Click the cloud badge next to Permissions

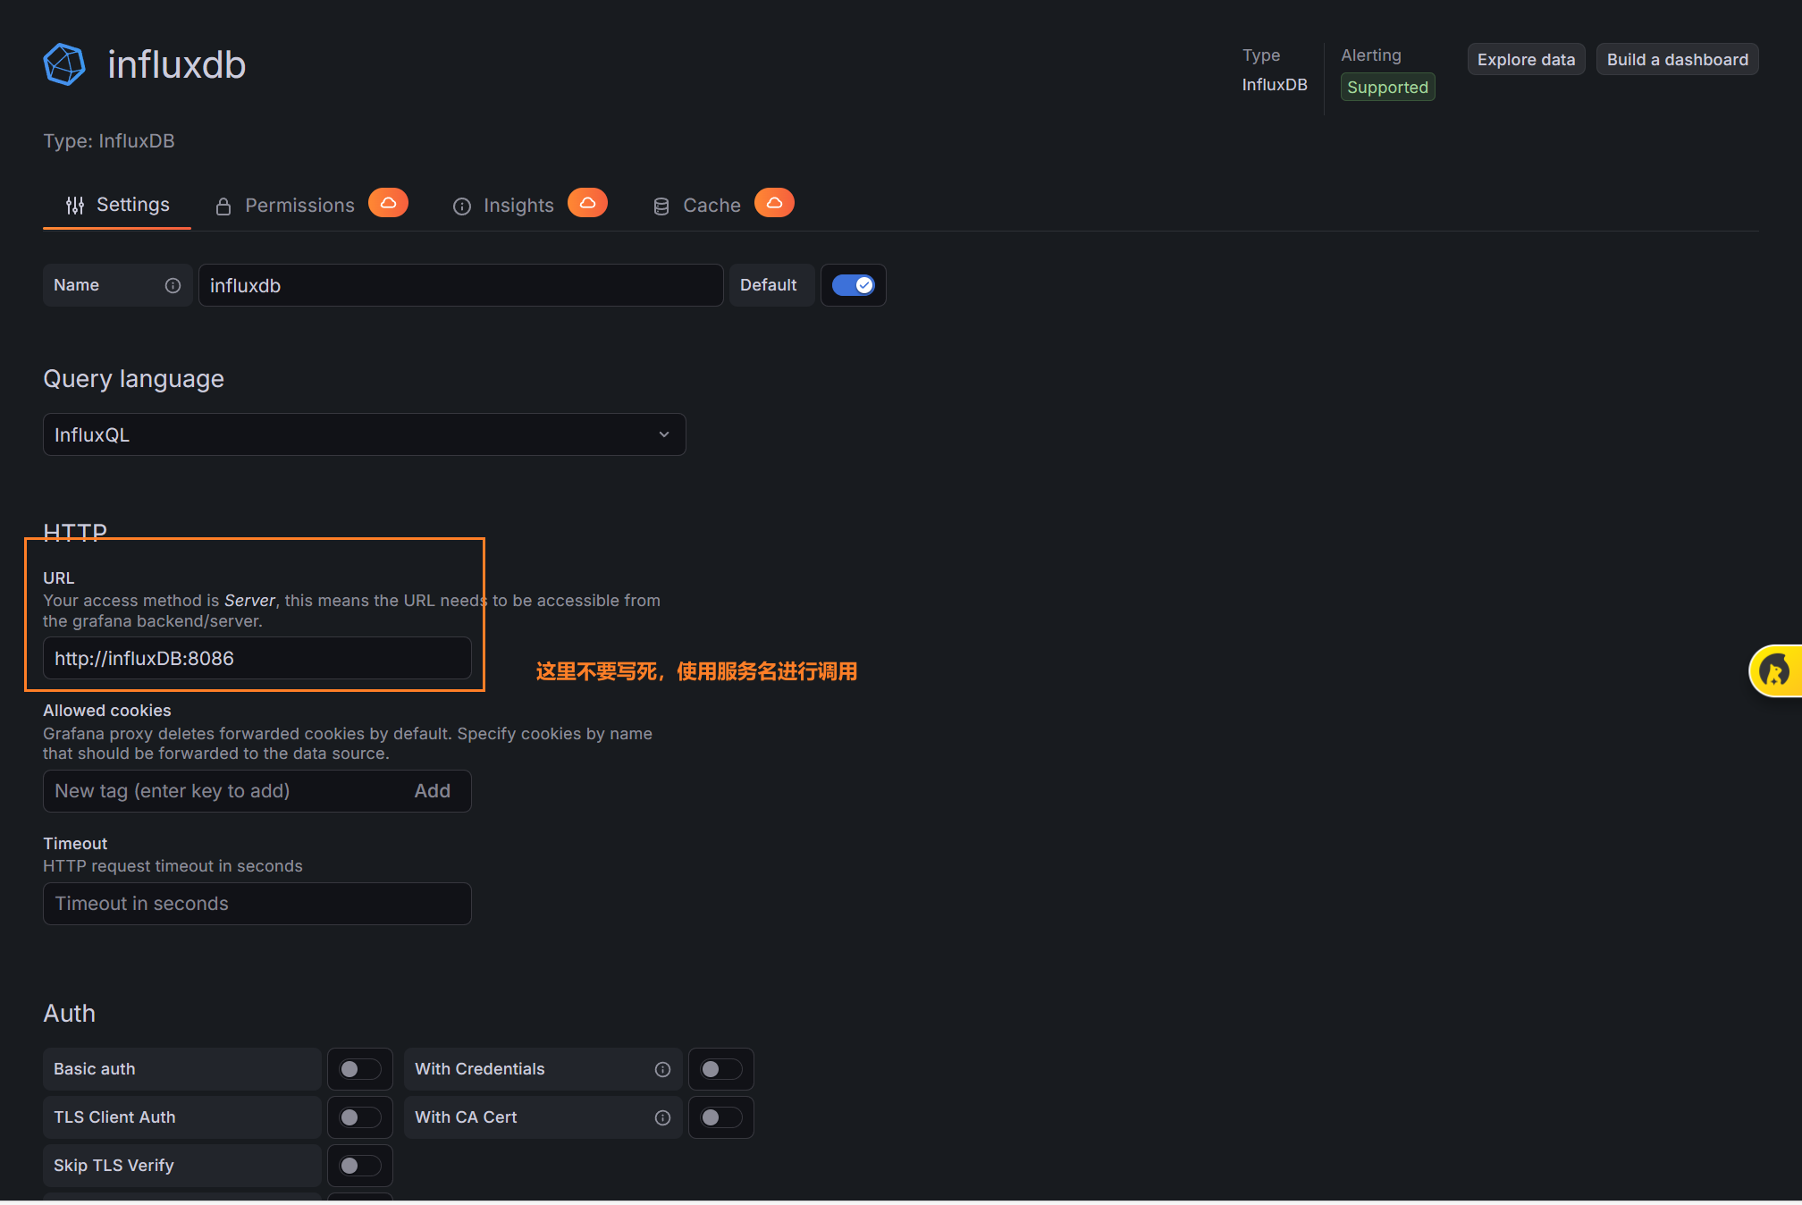tap(388, 203)
